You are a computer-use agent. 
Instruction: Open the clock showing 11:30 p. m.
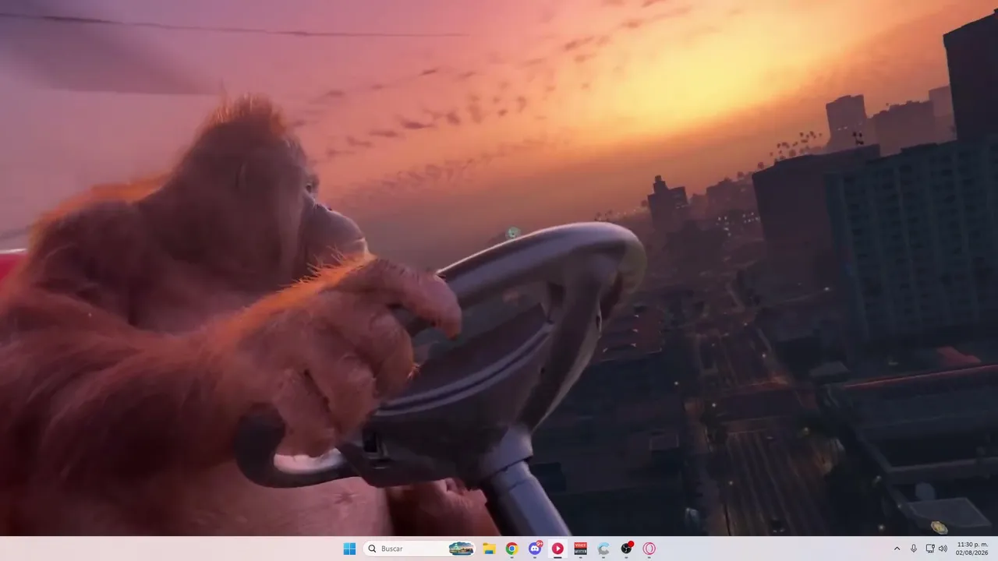pyautogui.click(x=971, y=549)
